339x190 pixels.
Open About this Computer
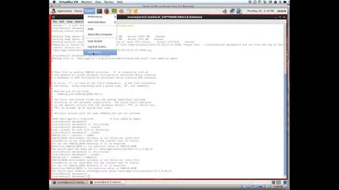coord(100,34)
